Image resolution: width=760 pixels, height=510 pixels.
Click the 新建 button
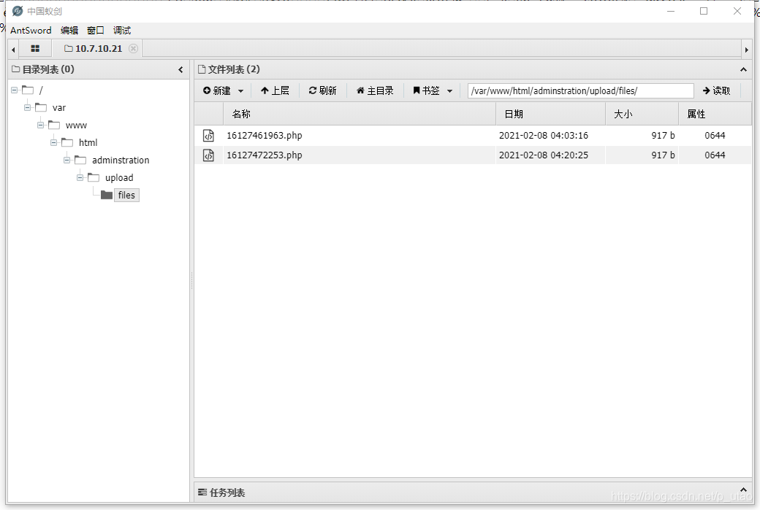point(217,90)
